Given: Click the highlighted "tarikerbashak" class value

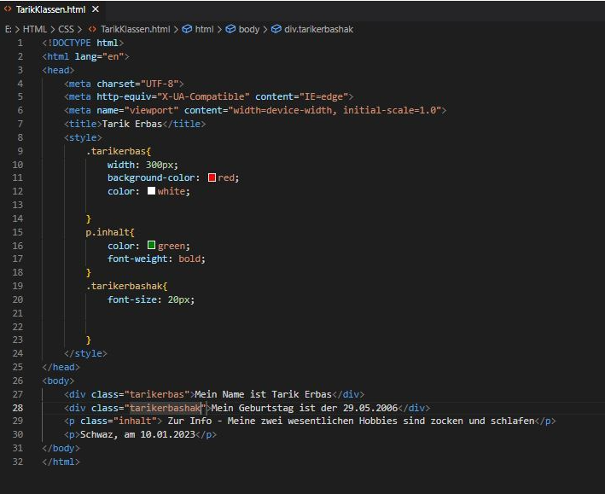Looking at the screenshot, I should 166,408.
